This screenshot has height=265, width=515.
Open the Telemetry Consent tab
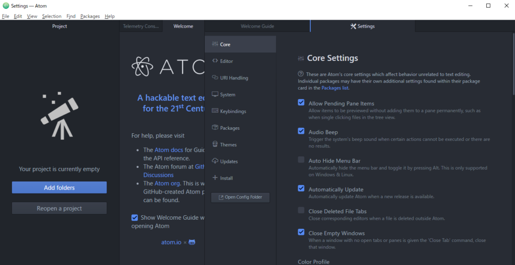(141, 26)
